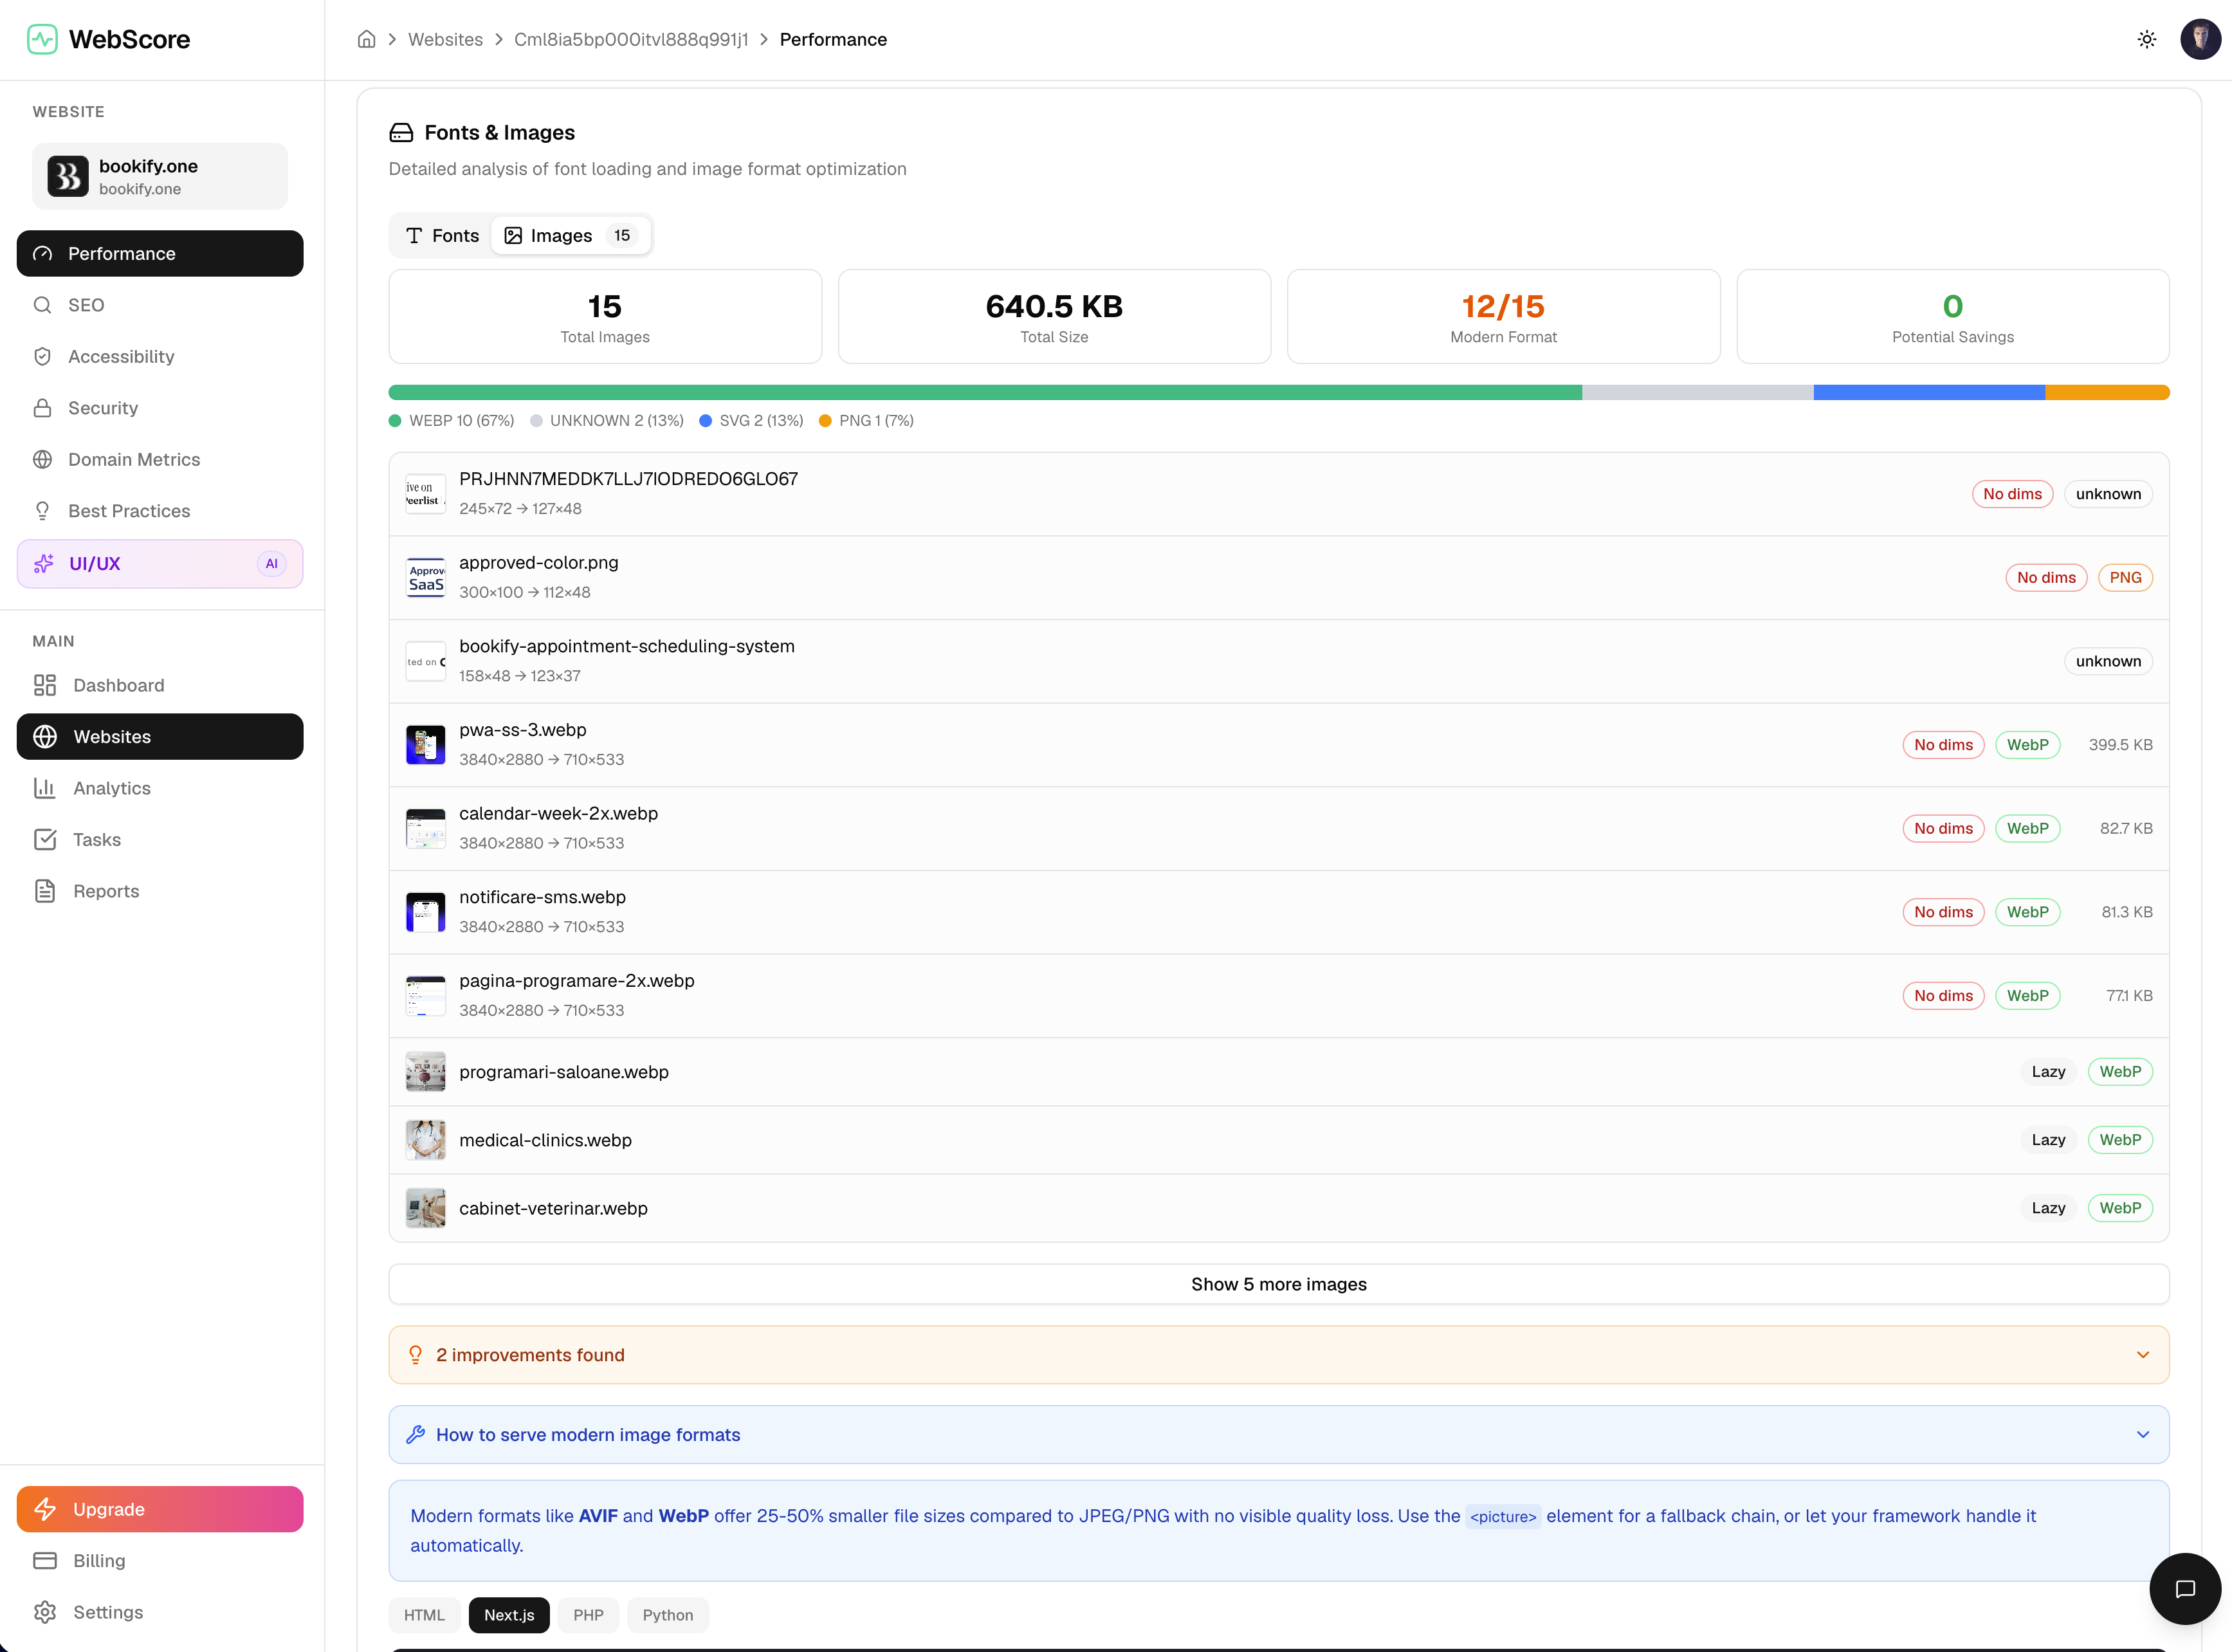2232x1652 pixels.
Task: Open the chat bubble in bottom corner
Action: click(2185, 1589)
